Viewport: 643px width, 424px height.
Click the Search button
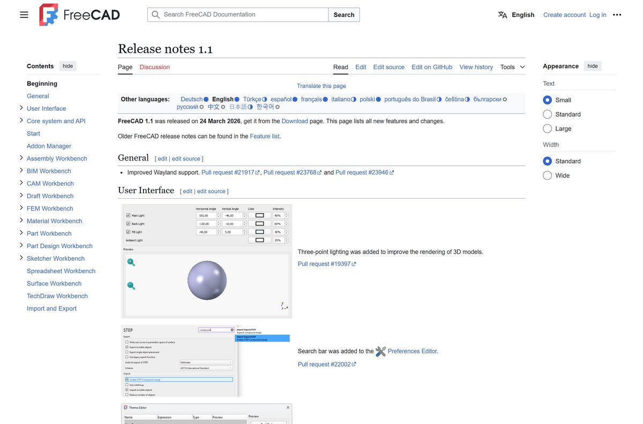point(344,15)
